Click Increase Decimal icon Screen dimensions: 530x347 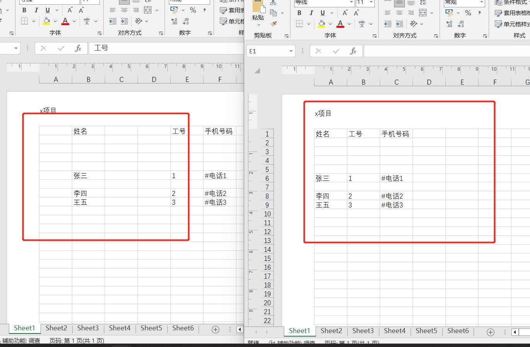click(x=449, y=24)
